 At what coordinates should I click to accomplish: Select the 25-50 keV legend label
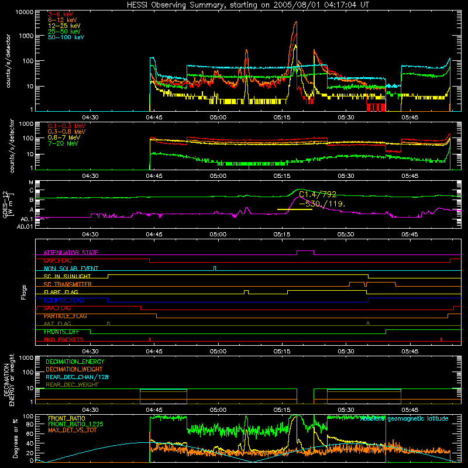[64, 32]
